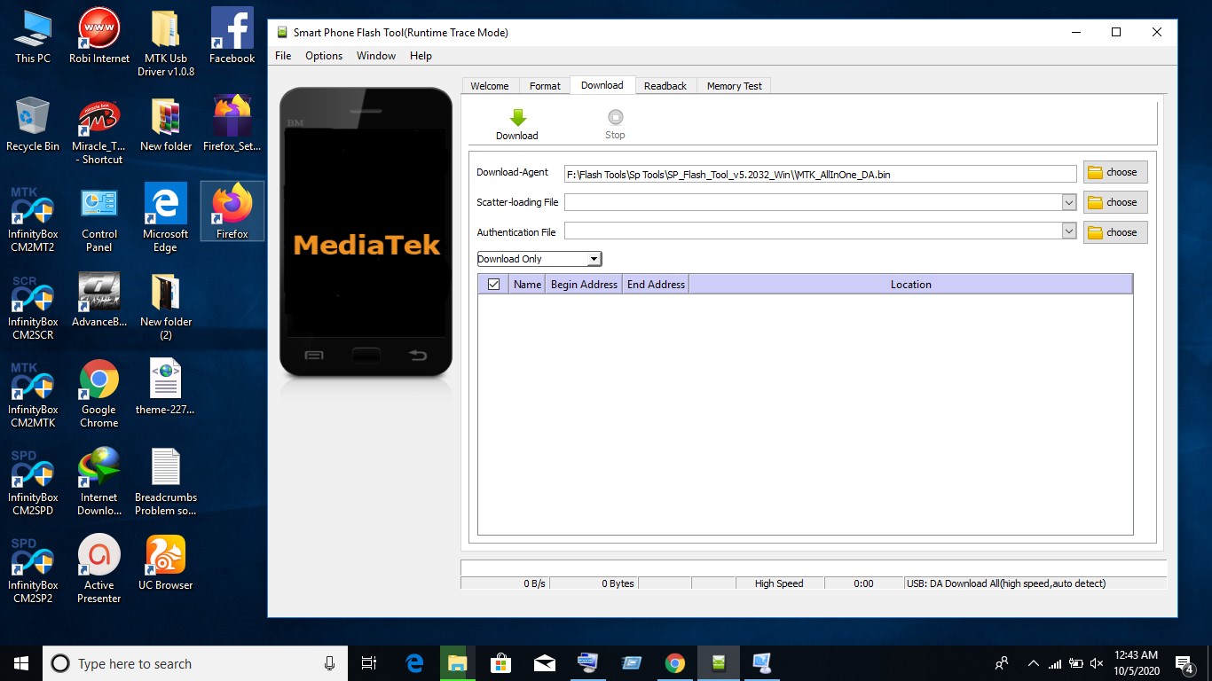The image size is (1212, 681).
Task: Launch Miracle_T Shortcut
Action: [98, 124]
